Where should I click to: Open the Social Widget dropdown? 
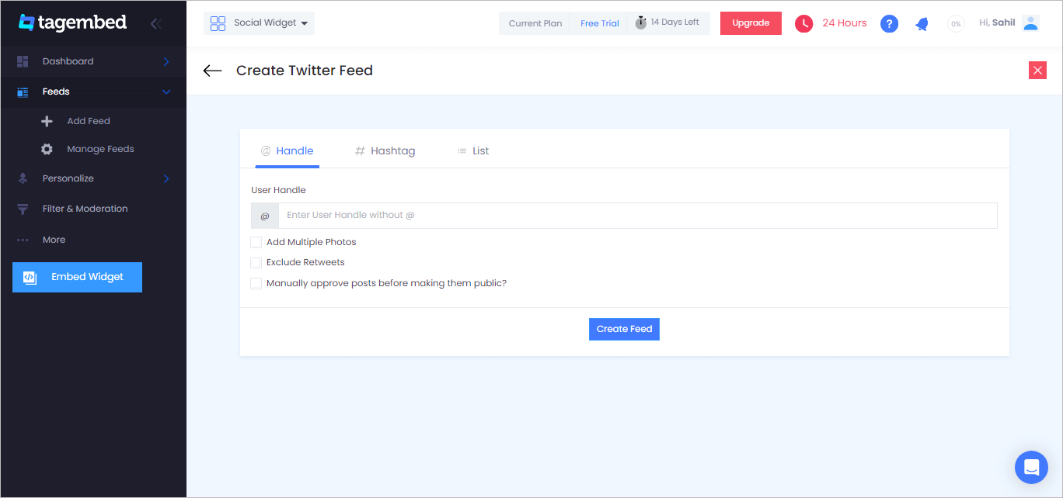[x=259, y=23]
